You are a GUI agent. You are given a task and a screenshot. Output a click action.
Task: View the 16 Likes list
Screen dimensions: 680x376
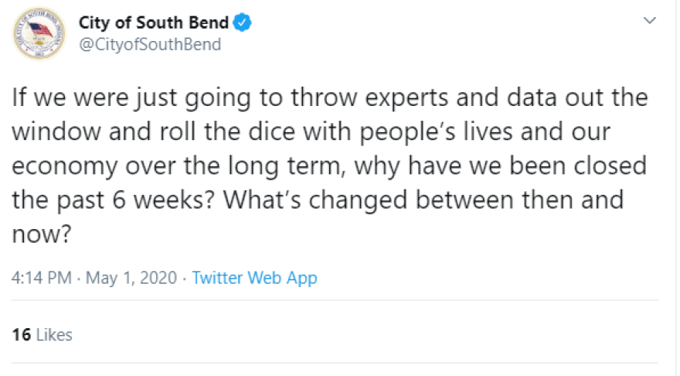[x=42, y=335]
